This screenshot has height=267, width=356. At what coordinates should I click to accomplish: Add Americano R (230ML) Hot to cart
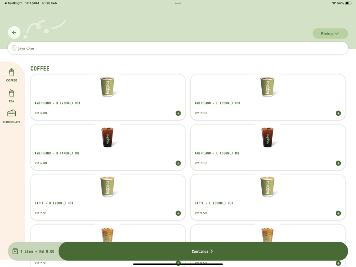coord(178,113)
